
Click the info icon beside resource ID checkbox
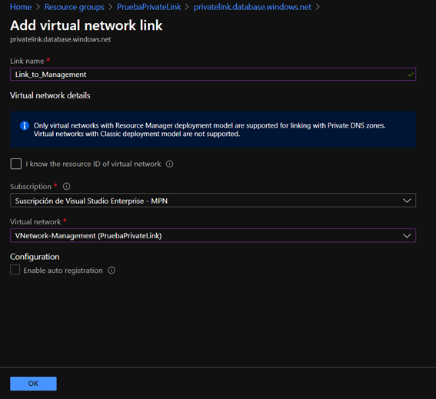tap(170, 164)
